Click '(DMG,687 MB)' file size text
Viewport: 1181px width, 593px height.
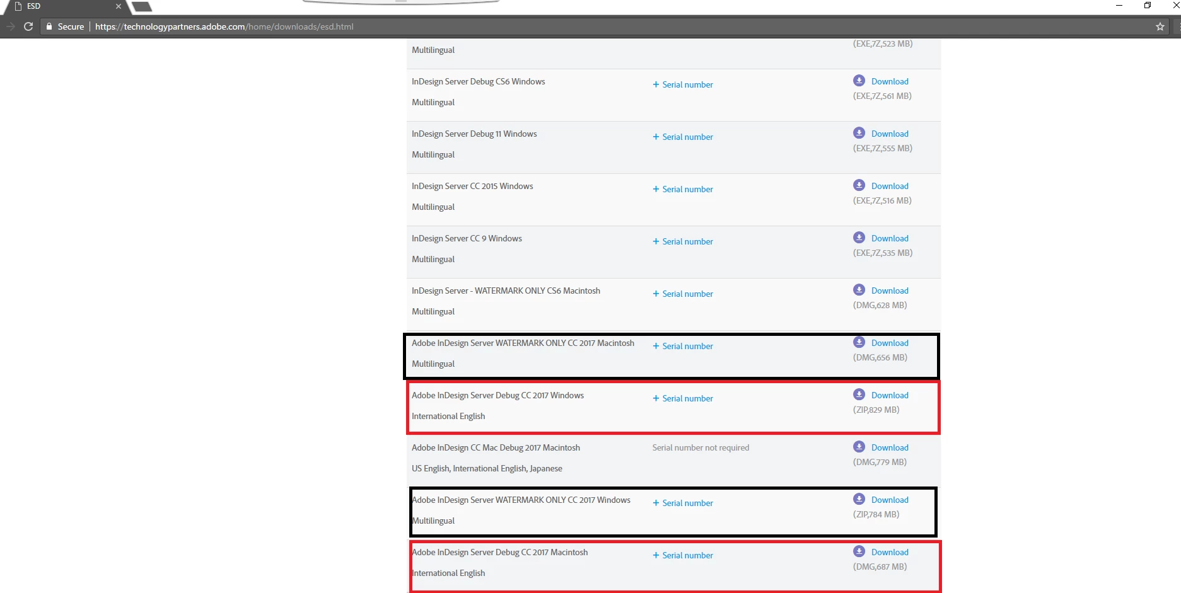click(880, 567)
